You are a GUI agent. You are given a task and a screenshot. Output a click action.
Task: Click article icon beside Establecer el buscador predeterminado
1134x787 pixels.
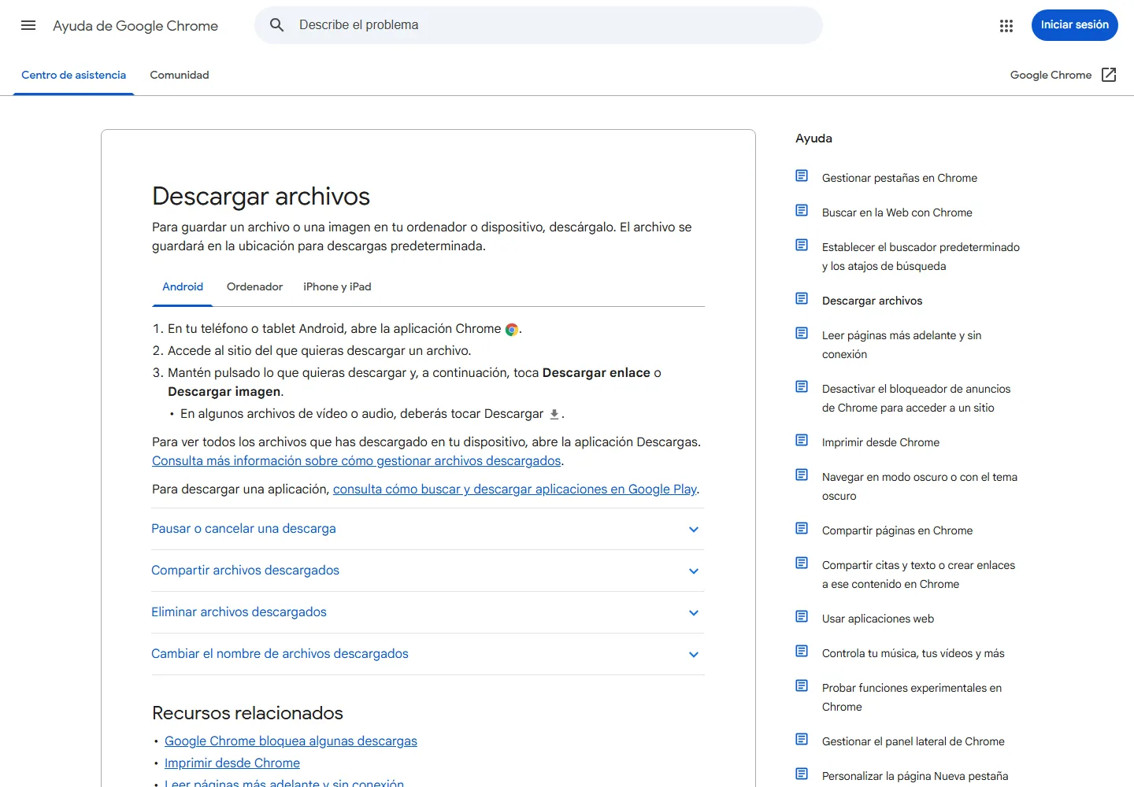tap(802, 245)
